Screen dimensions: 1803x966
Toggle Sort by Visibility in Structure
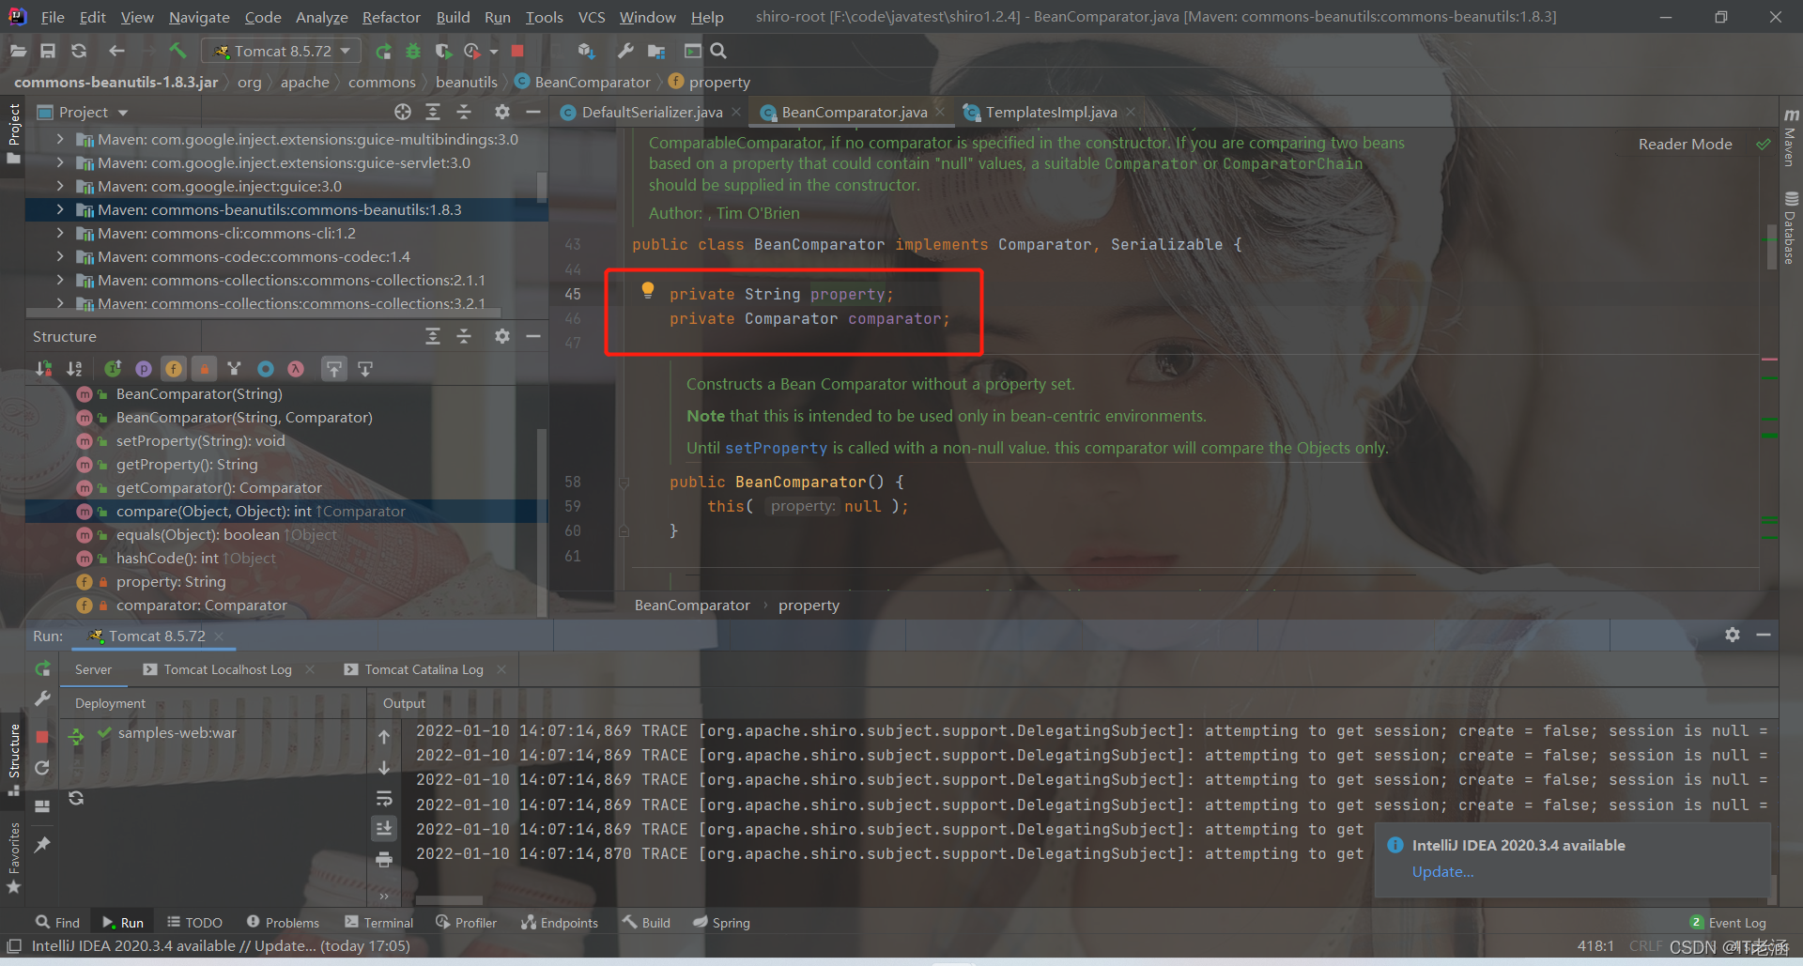(x=44, y=369)
